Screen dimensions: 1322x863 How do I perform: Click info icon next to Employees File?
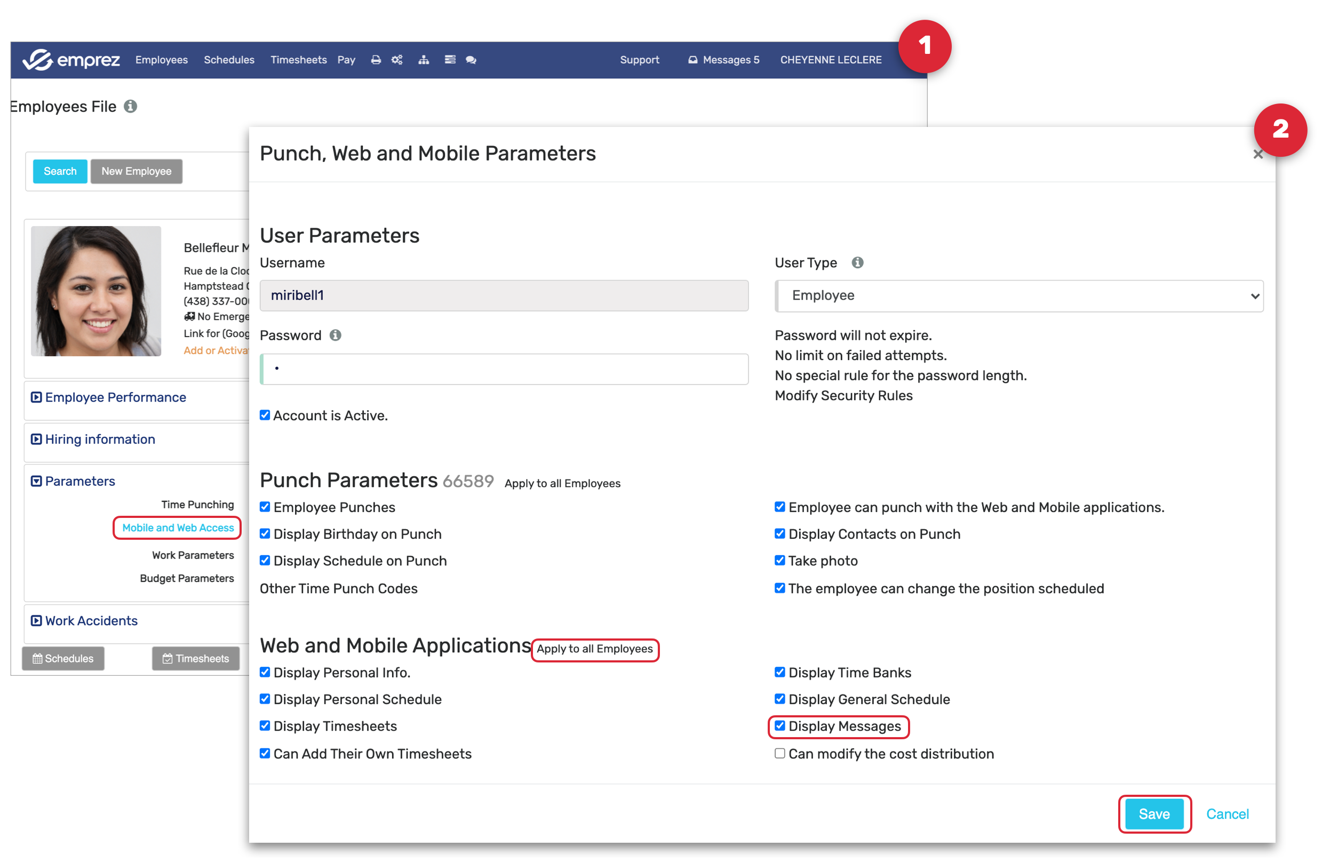pos(131,106)
